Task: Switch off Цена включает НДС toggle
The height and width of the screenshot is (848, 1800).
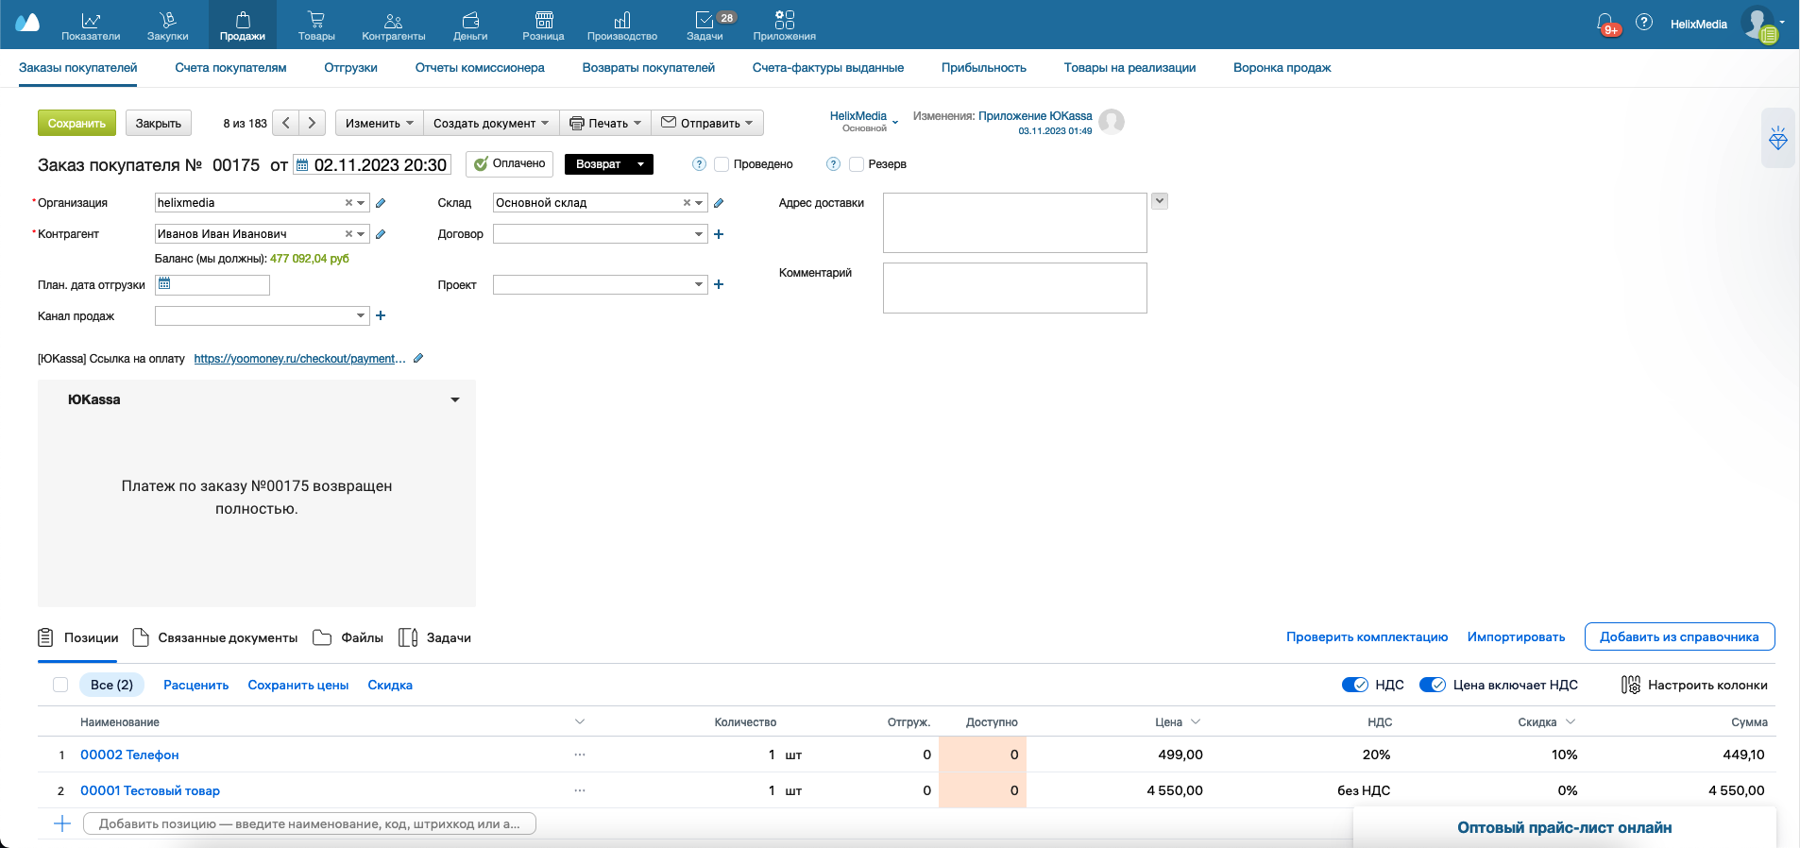Action: (1433, 685)
